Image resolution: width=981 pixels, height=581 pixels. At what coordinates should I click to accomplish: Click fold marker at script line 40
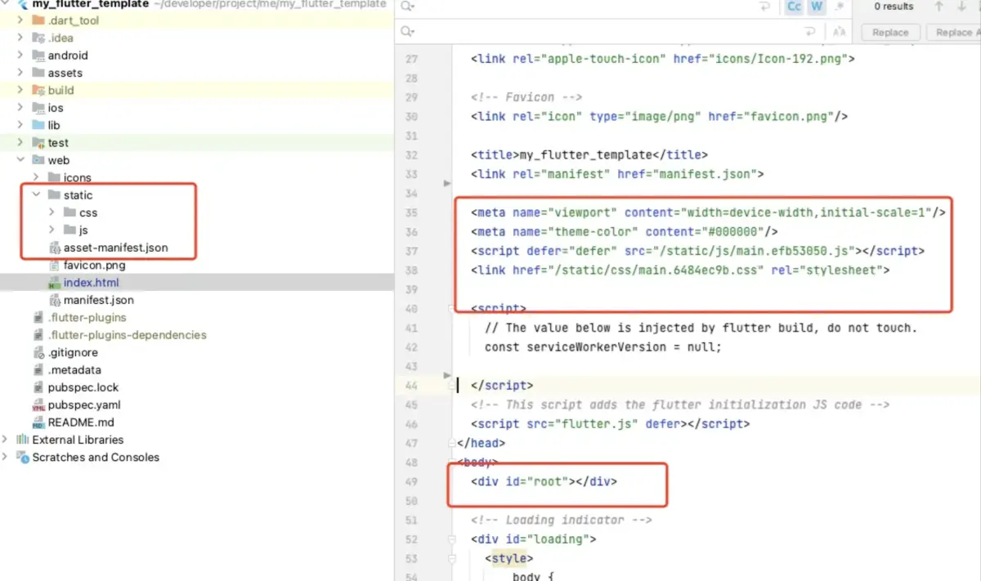(x=450, y=309)
